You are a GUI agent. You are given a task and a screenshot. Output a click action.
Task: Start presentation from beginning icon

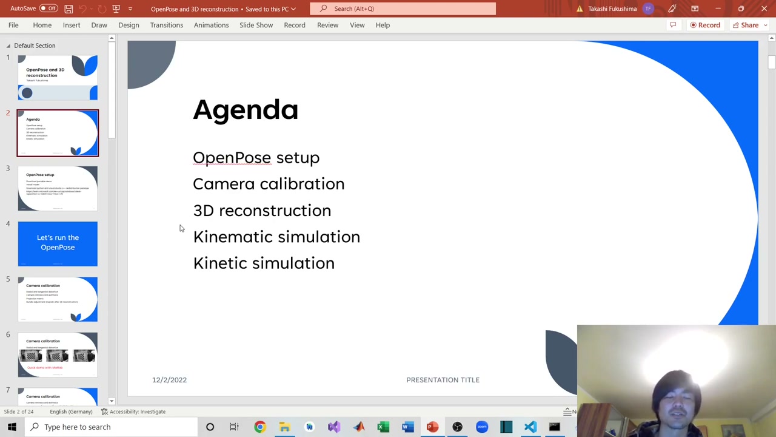click(116, 8)
